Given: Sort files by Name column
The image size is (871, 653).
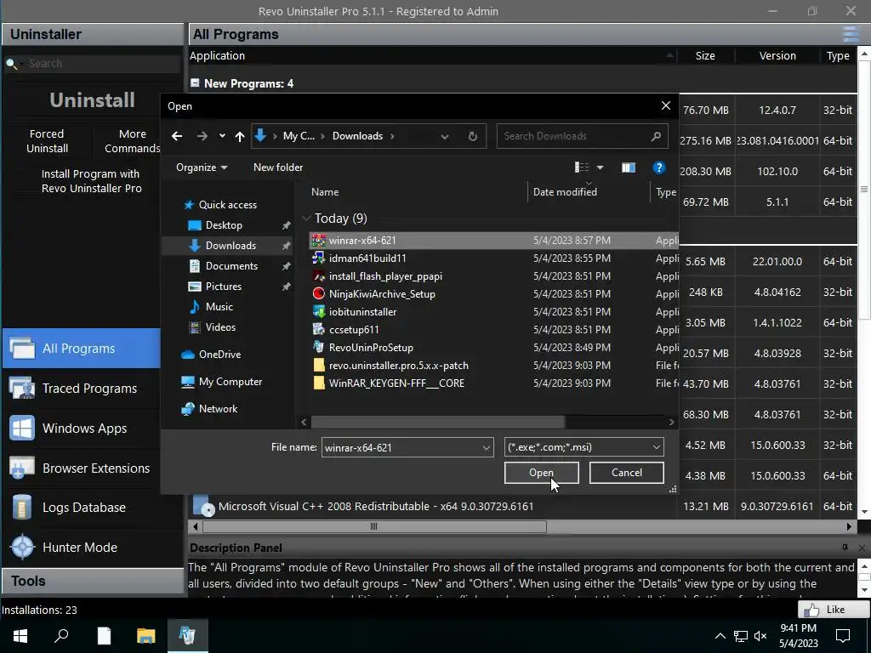Looking at the screenshot, I should (325, 191).
